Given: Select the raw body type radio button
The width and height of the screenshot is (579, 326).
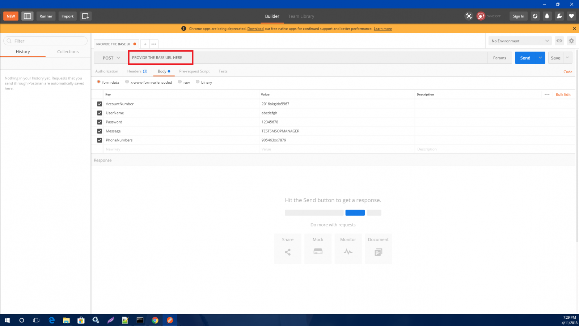Looking at the screenshot, I should pyautogui.click(x=180, y=82).
